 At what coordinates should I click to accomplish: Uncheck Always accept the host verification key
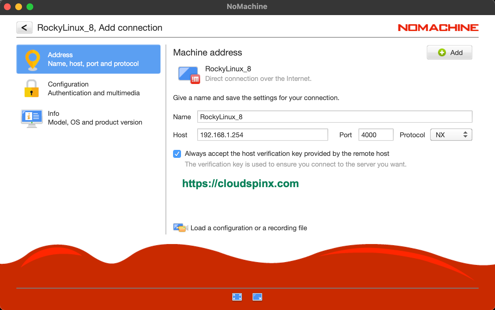[x=177, y=154]
